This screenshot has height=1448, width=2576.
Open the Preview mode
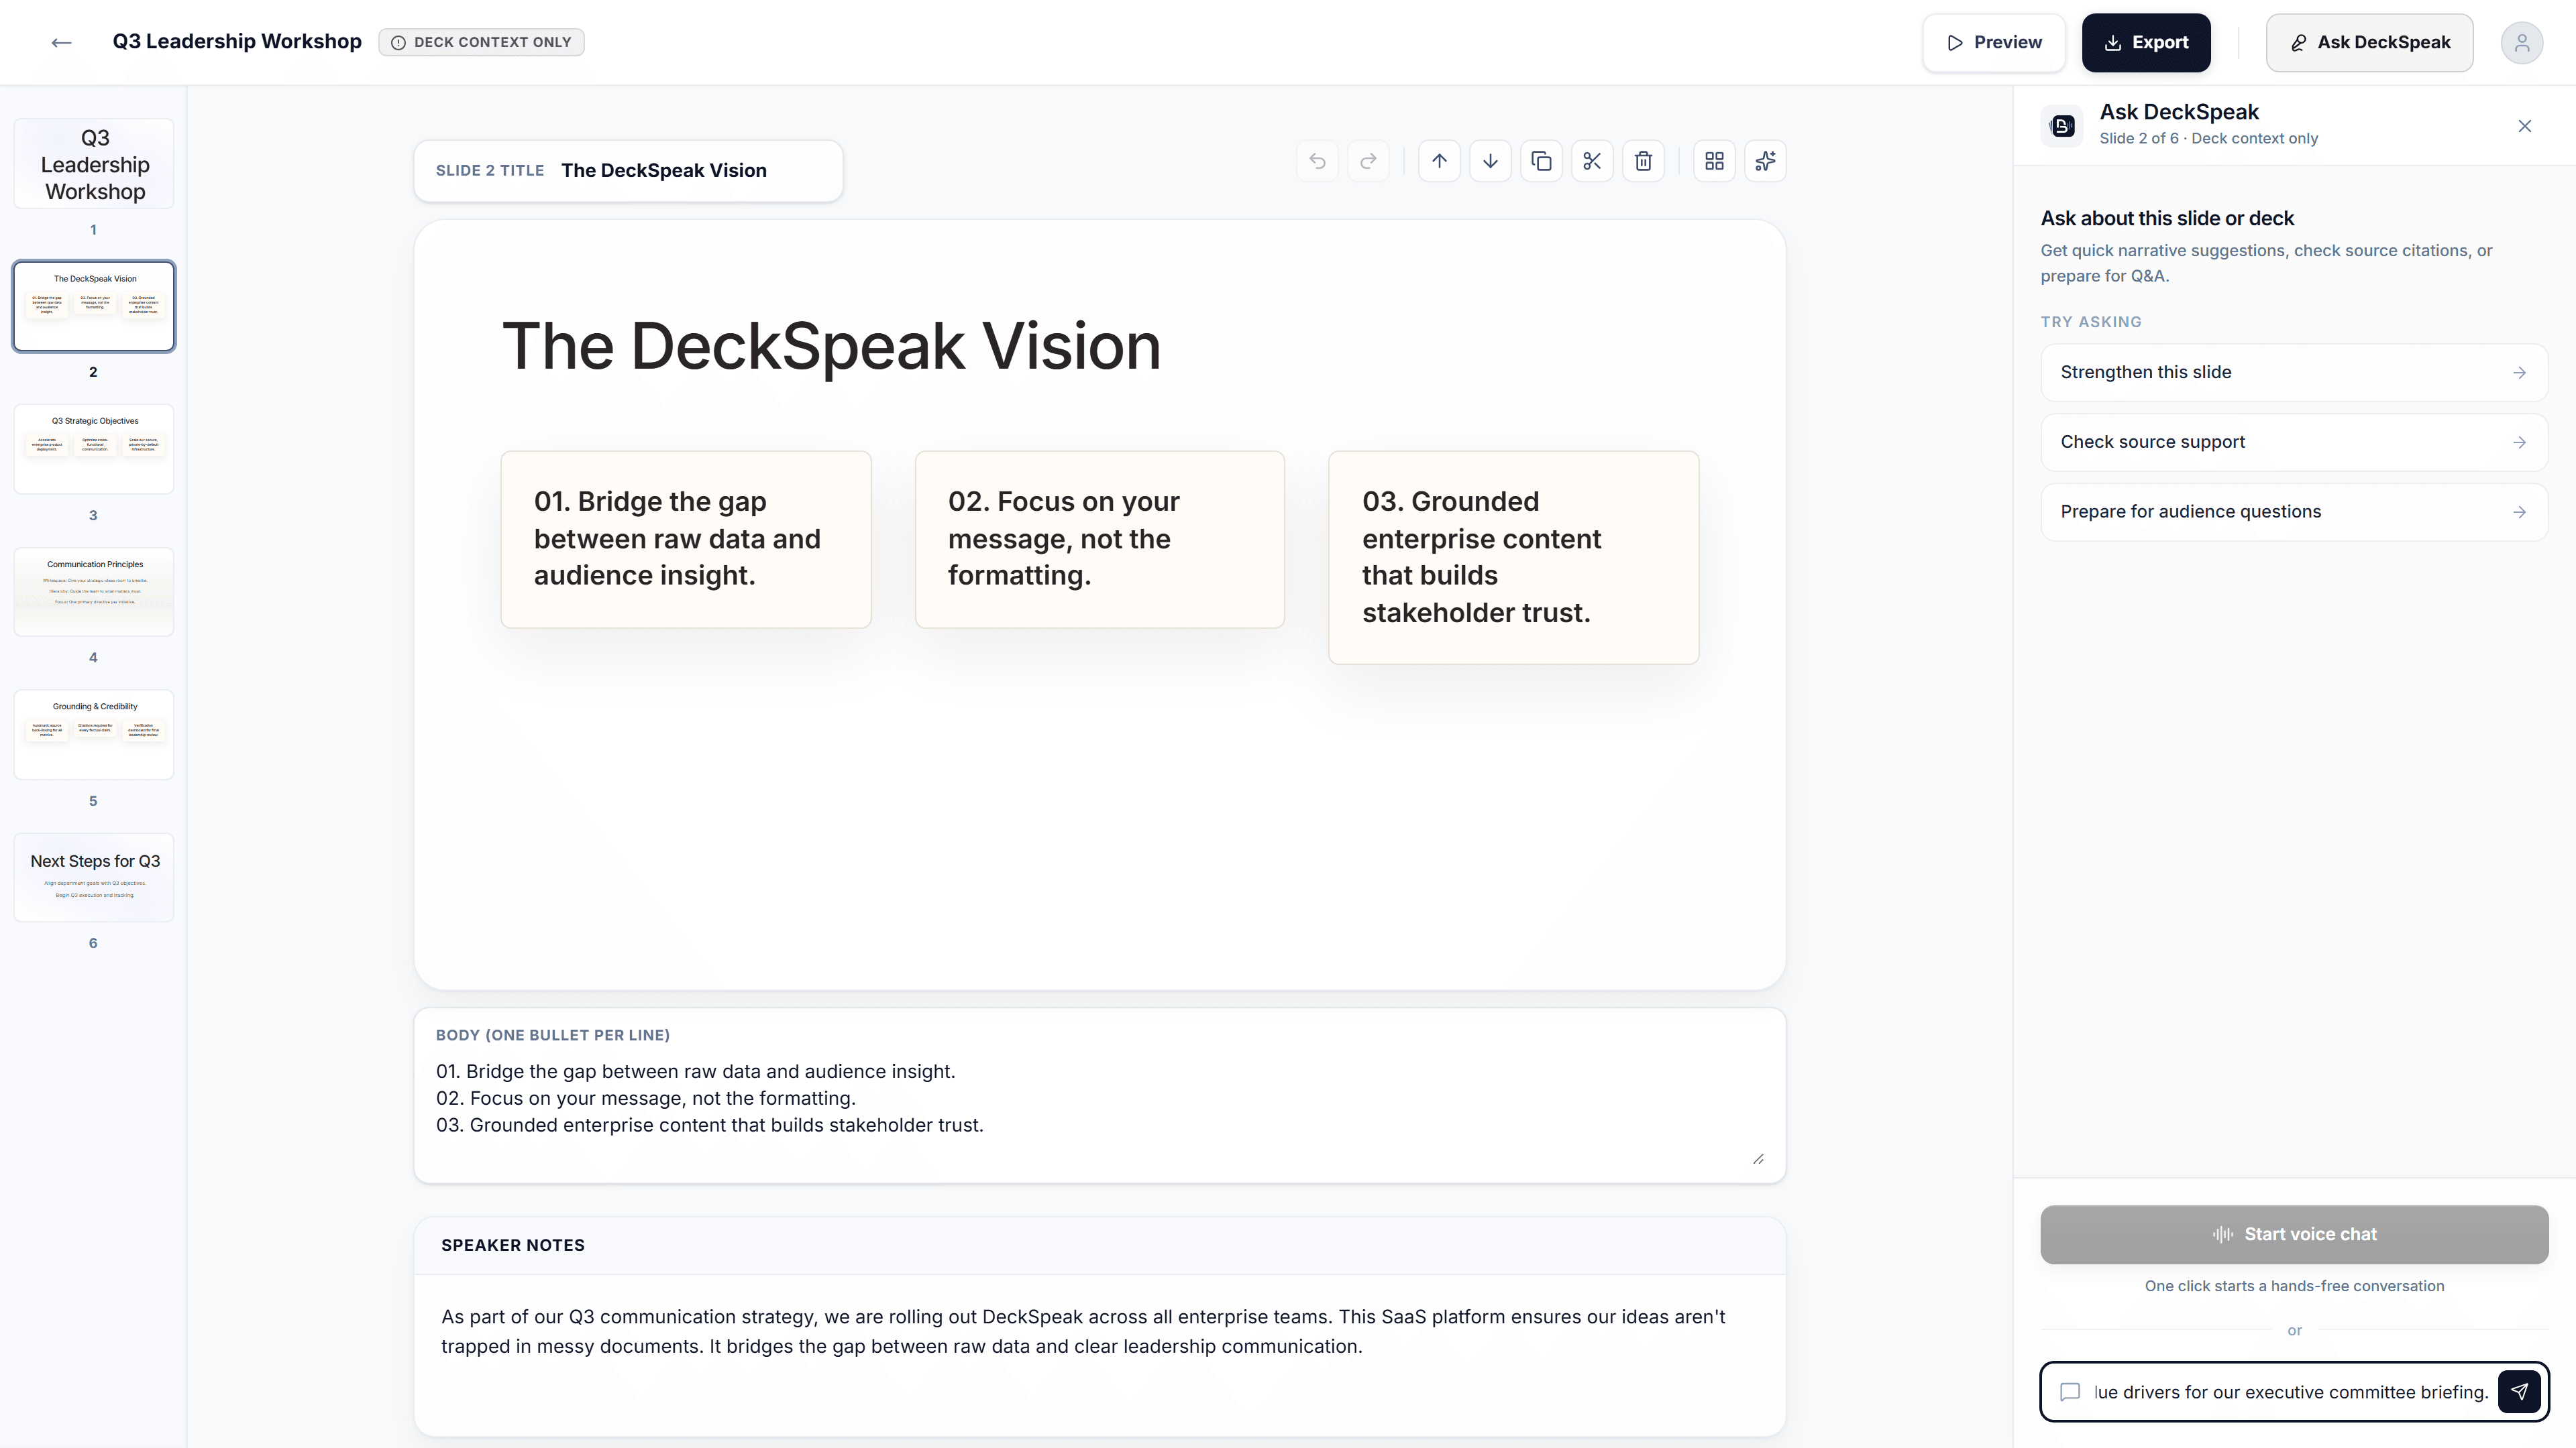coord(1993,43)
